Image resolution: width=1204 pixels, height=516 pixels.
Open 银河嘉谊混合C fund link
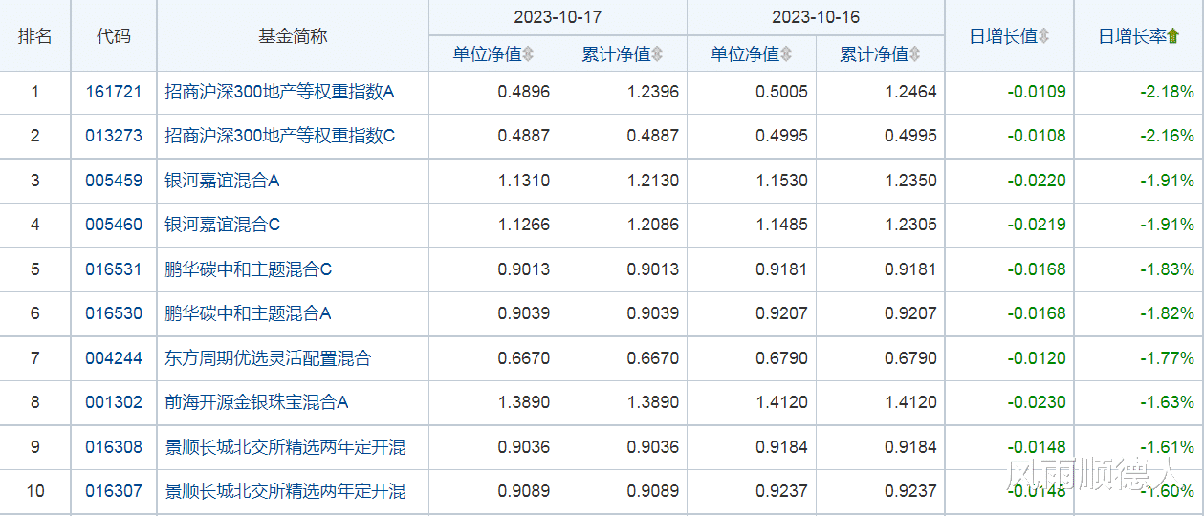(223, 226)
